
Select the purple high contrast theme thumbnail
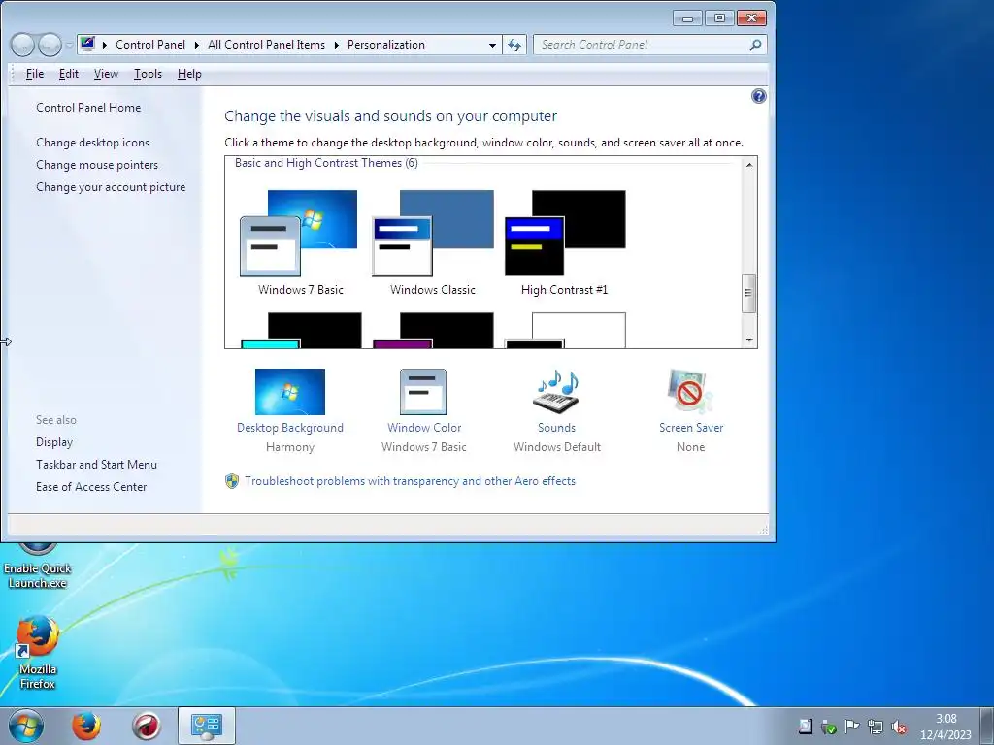click(x=433, y=330)
